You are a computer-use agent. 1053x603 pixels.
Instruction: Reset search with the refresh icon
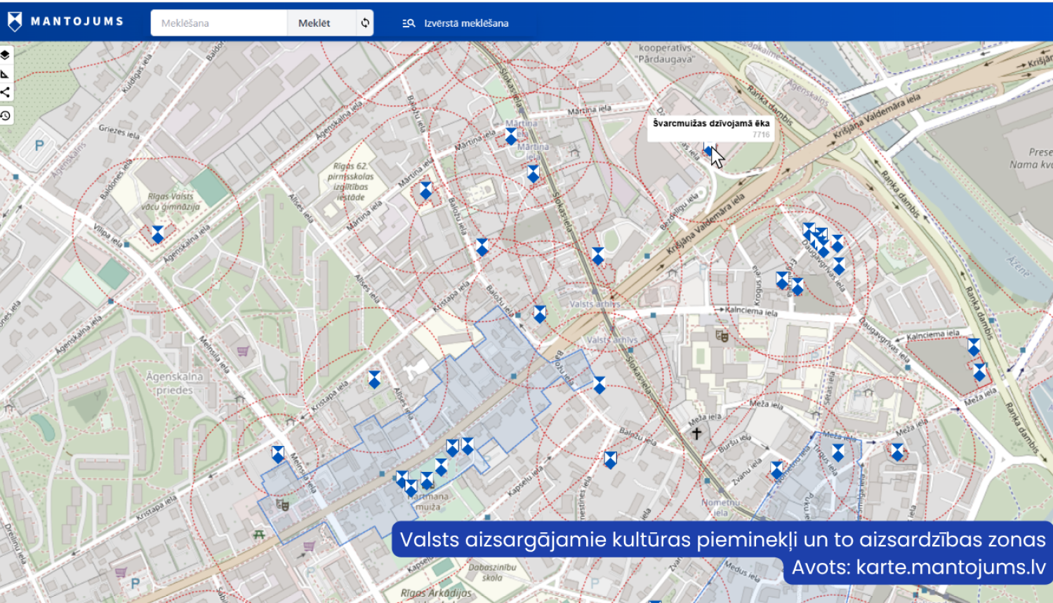pyautogui.click(x=365, y=23)
